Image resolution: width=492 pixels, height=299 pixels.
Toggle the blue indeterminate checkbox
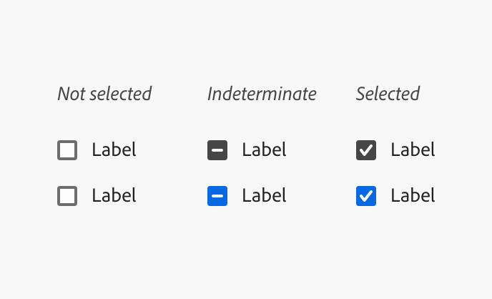point(217,196)
